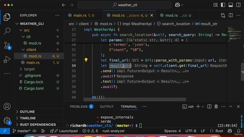Open the Run and Debug view
The height and width of the screenshot is (137, 244).
click(x=7, y=59)
